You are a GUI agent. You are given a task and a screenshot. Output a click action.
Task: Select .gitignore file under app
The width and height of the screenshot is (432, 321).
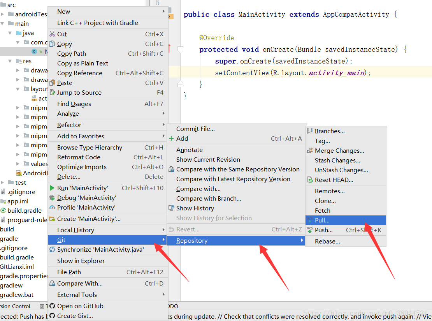pos(21,192)
